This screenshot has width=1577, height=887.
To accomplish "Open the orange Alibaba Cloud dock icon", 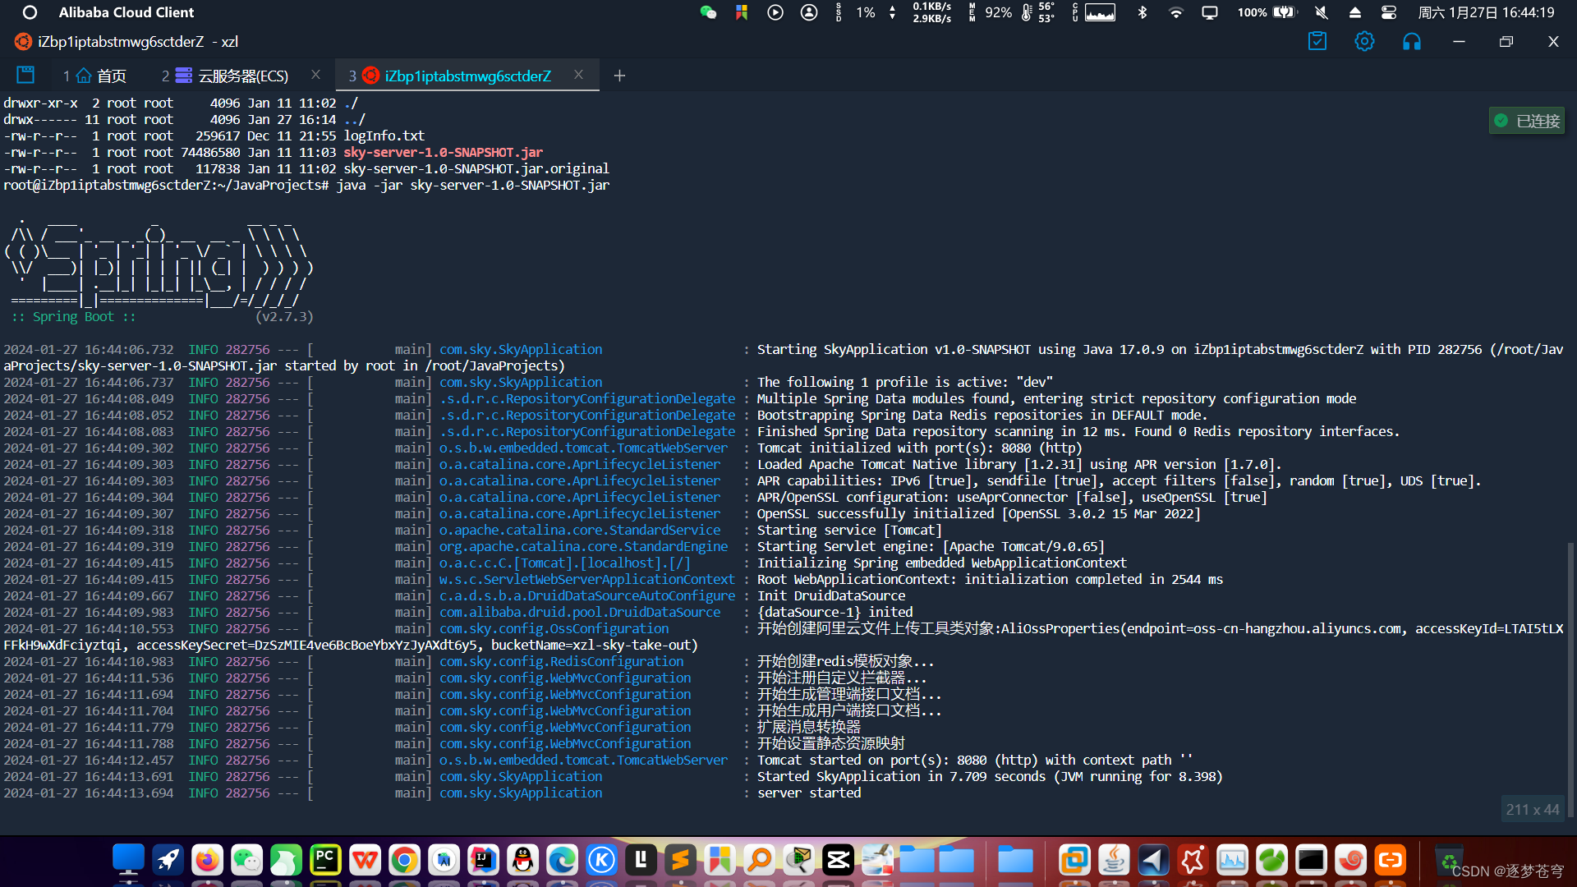I will 1390,860.
